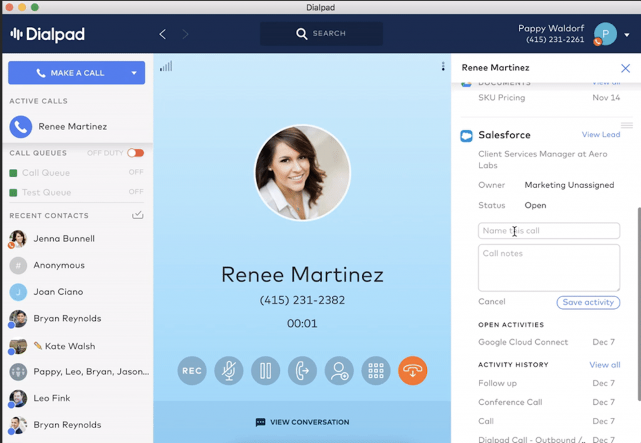Click the Save activity button
The width and height of the screenshot is (641, 443).
[x=588, y=302]
